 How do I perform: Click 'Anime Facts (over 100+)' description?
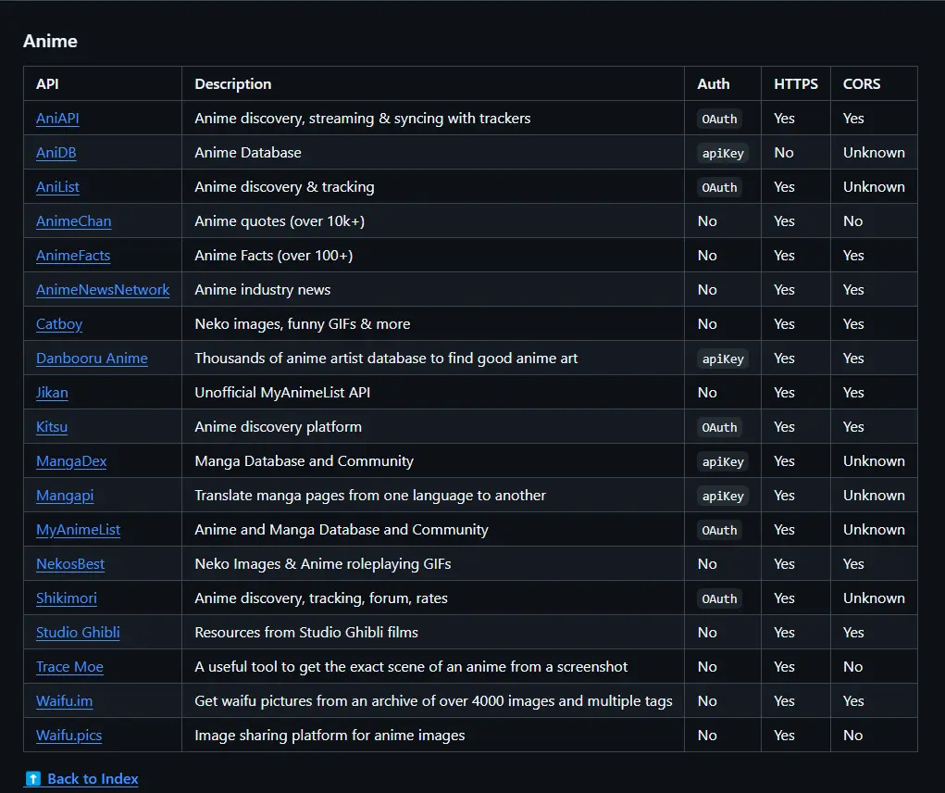point(274,256)
